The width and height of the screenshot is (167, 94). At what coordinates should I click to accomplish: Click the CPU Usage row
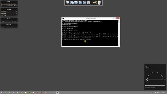click(9, 12)
